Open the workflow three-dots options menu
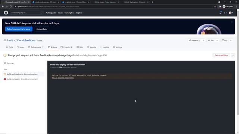 tap(233, 55)
